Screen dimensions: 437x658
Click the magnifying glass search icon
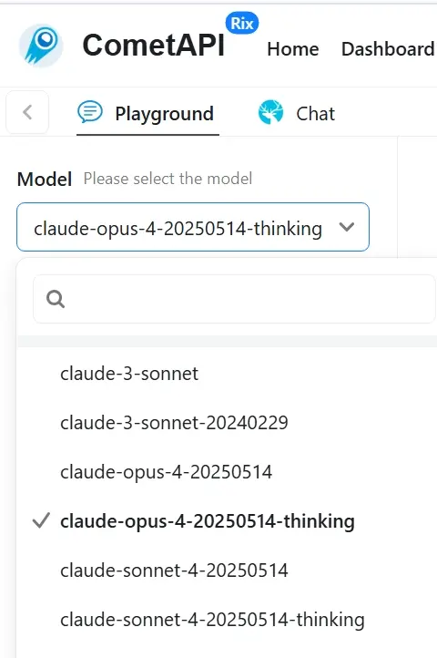coord(56,299)
